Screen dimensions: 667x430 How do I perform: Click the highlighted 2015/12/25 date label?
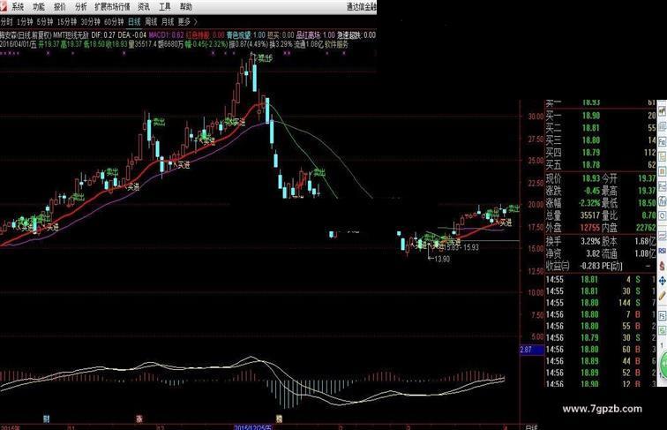click(x=253, y=426)
